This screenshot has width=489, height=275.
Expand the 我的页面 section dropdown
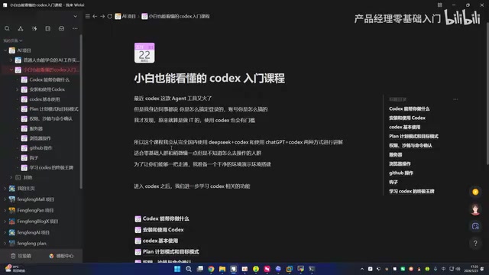tap(12, 40)
